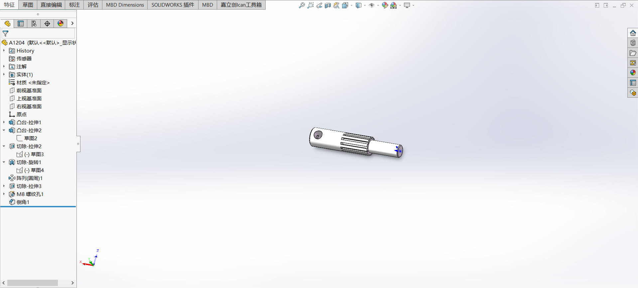The width and height of the screenshot is (638, 288).
Task: Open the View Palette task pane
Action: coord(633,63)
